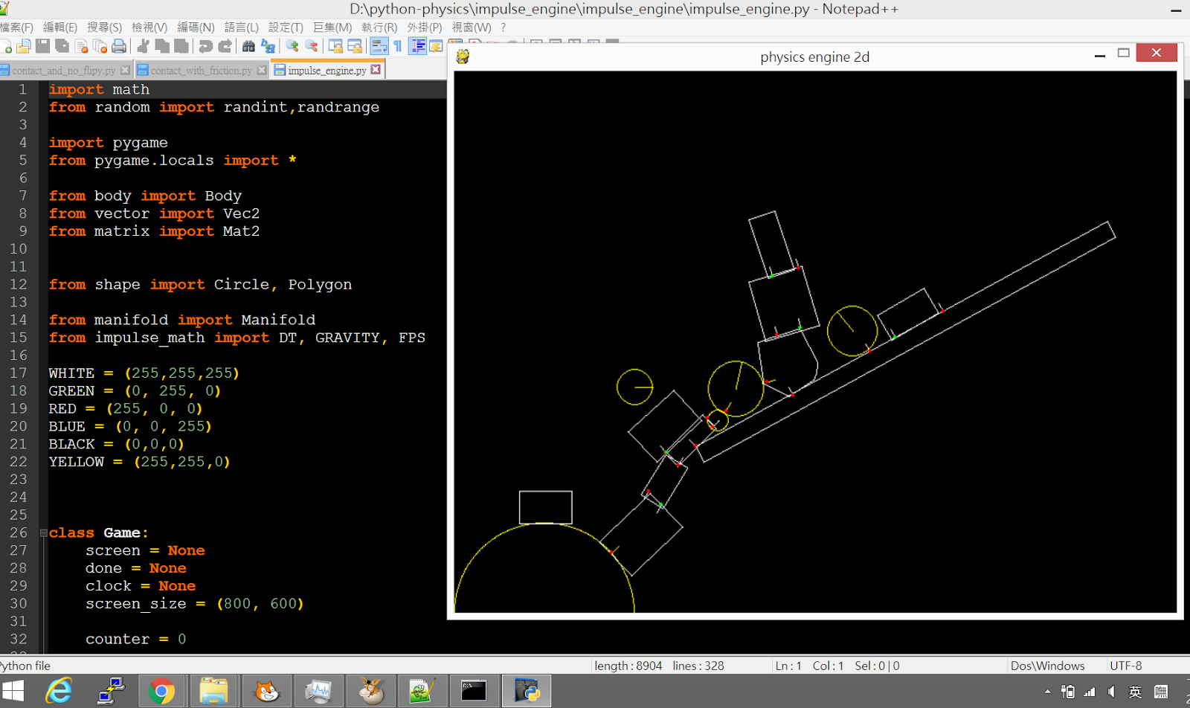Click the volume speaker tray icon
This screenshot has width=1190, height=708.
(1112, 692)
